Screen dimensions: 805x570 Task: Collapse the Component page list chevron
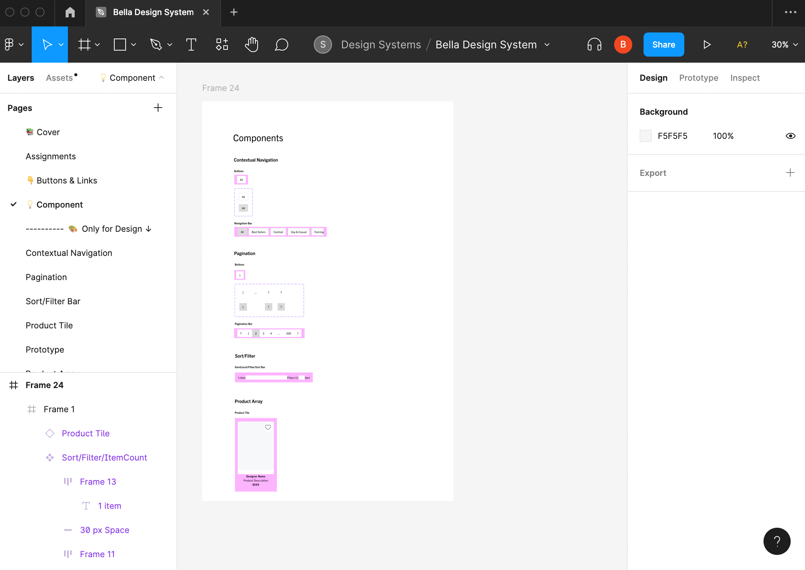(162, 78)
